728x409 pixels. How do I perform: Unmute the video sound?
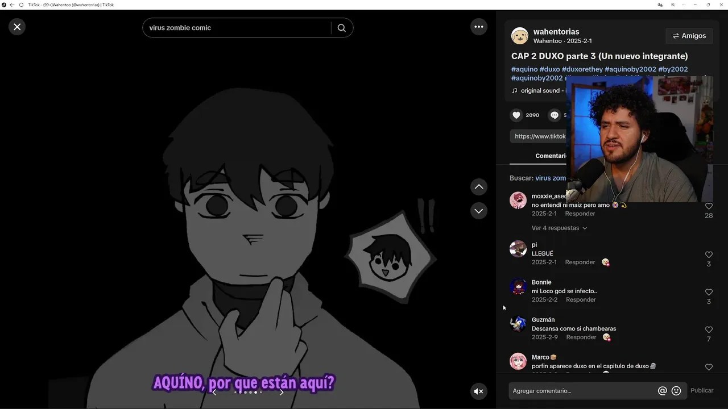[x=479, y=391]
